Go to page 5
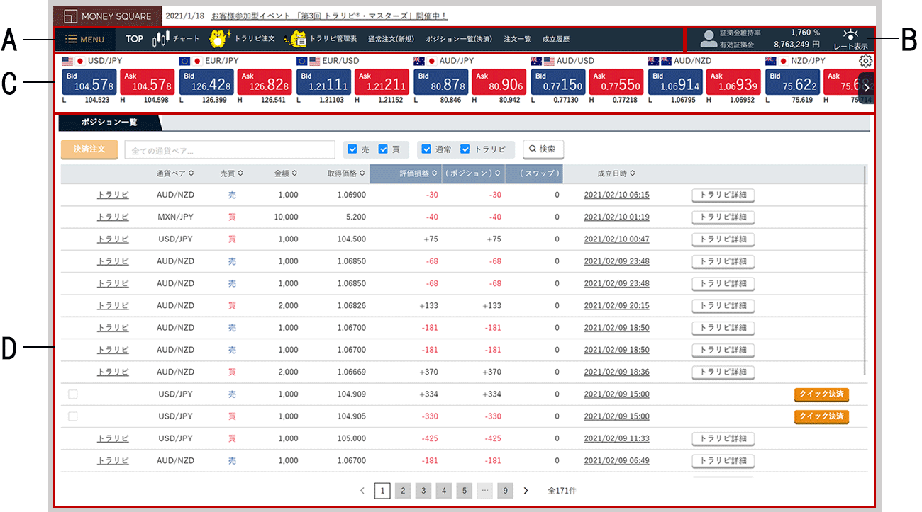 coord(464,490)
